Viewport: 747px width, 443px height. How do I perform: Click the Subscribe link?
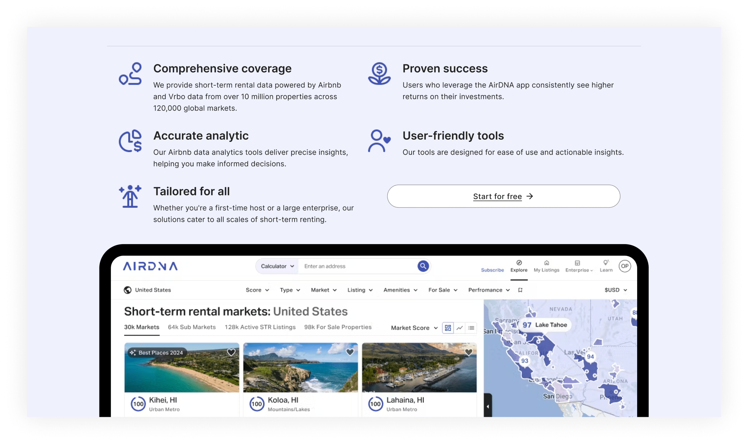coord(492,270)
